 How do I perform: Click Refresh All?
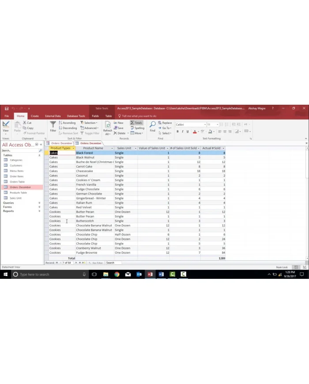(x=108, y=128)
